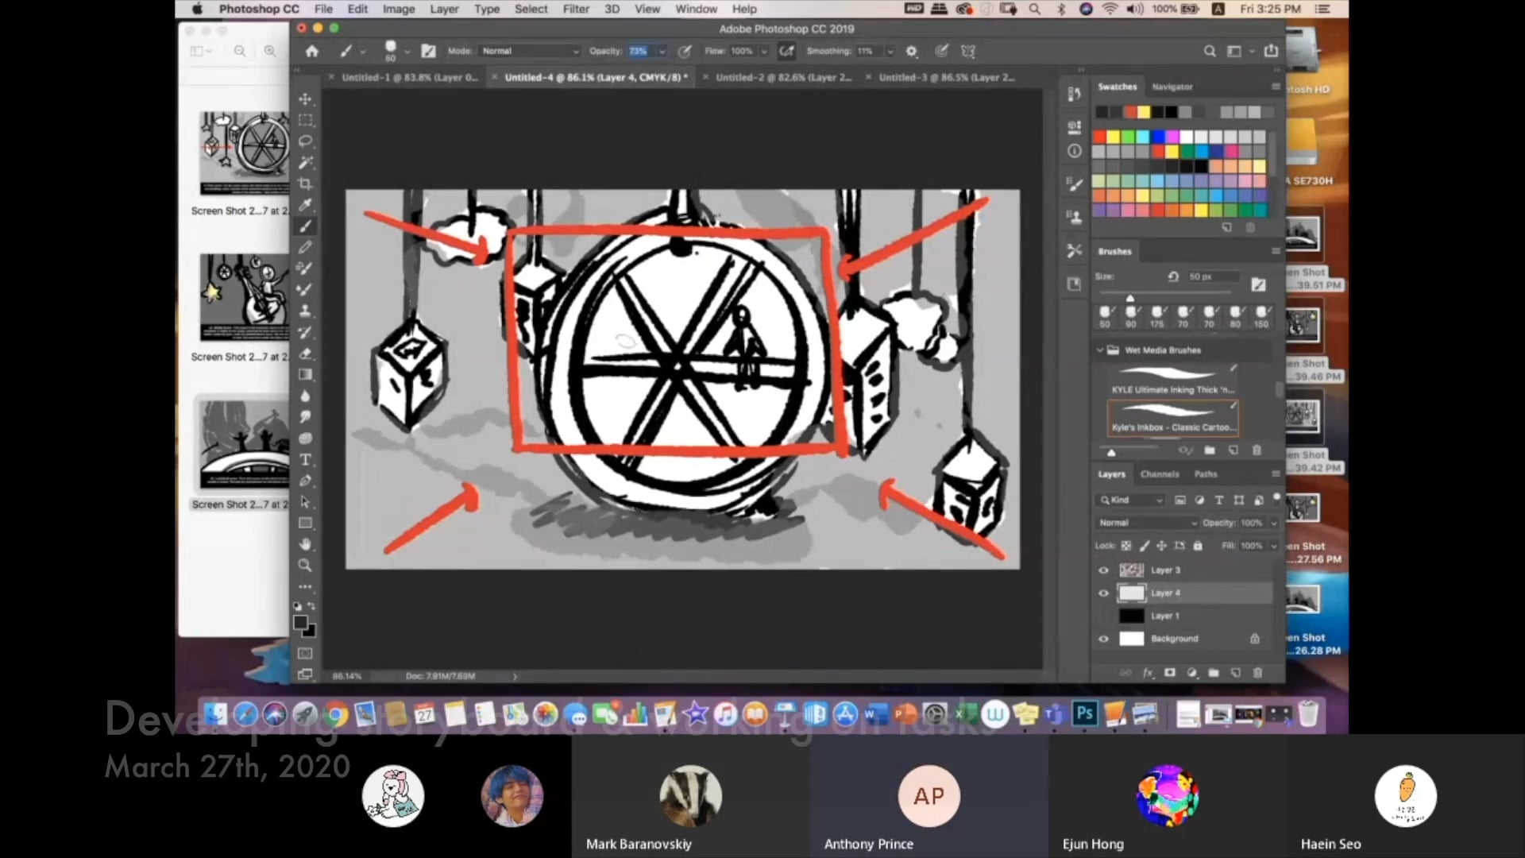Click the delete layer trash icon
Image resolution: width=1525 pixels, height=858 pixels.
coord(1257,672)
